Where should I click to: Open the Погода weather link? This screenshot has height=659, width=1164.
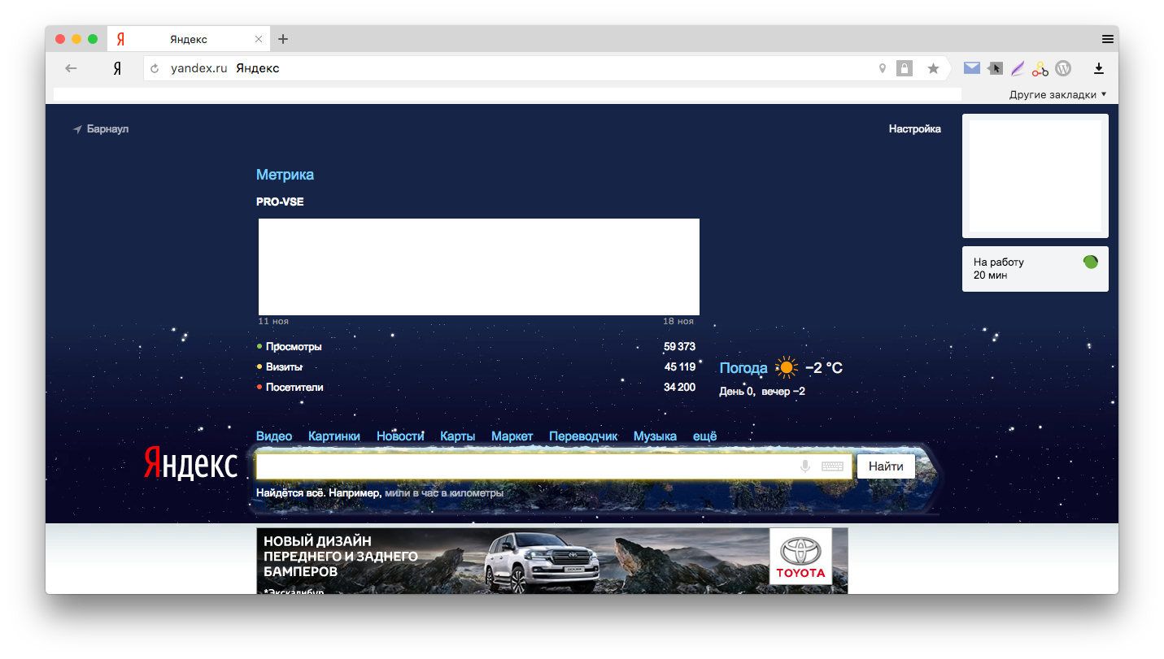click(x=743, y=368)
